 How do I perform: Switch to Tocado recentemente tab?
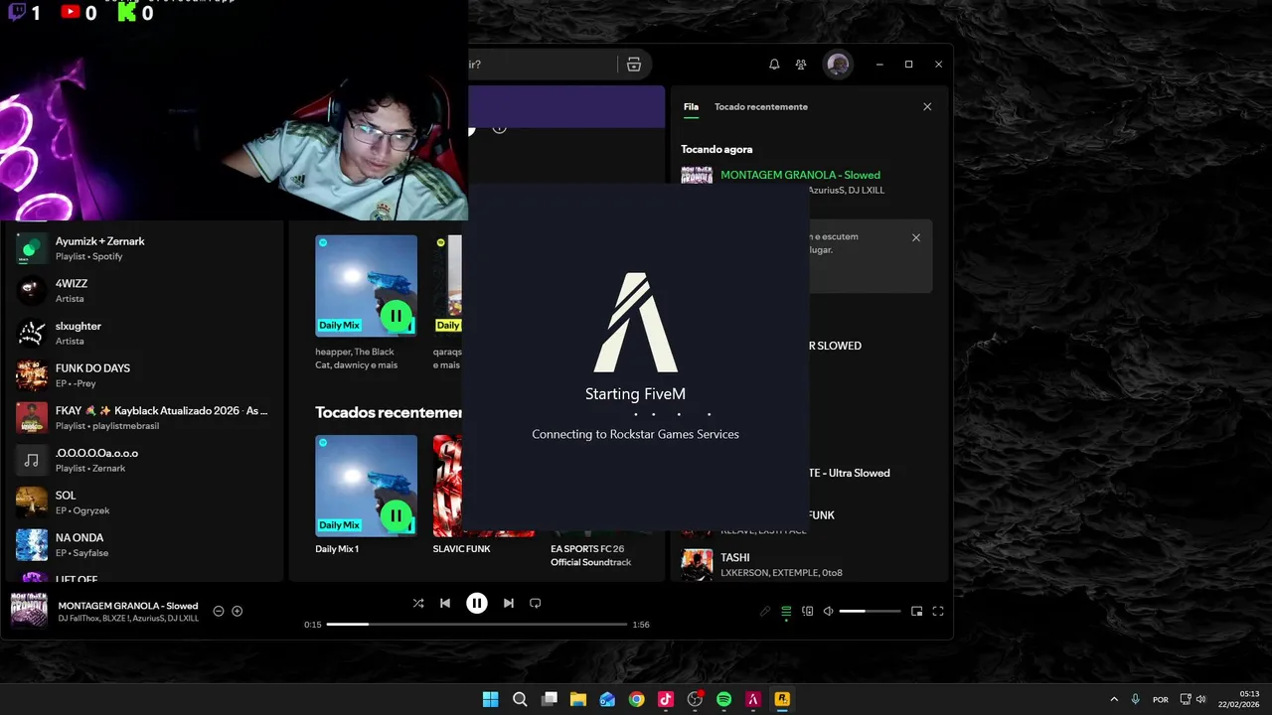761,106
